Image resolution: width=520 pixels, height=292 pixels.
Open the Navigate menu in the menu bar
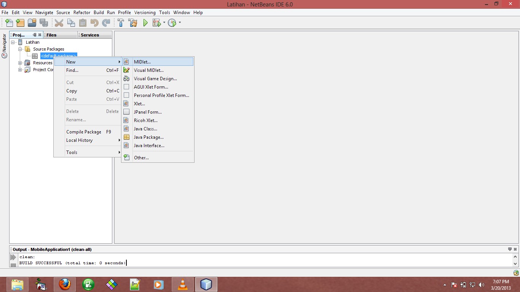44,13
